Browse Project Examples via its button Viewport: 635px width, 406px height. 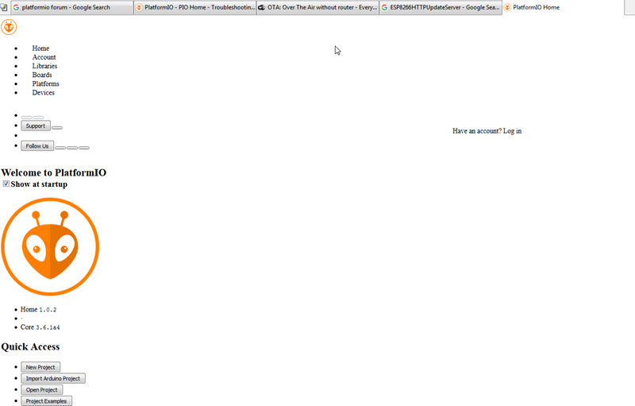coord(46,401)
